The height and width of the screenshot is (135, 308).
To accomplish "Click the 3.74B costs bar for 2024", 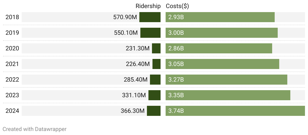I will point(235,111).
